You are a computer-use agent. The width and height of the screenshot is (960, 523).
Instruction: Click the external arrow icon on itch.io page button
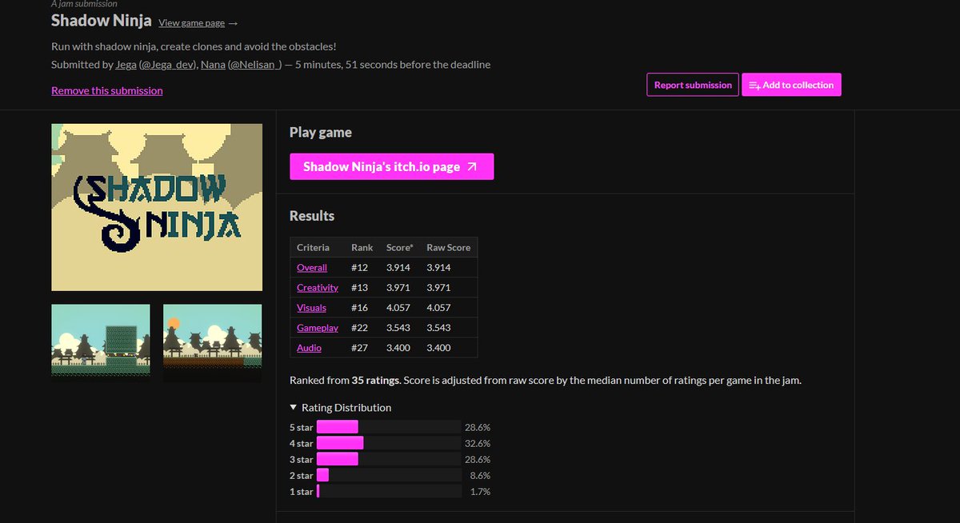(472, 166)
